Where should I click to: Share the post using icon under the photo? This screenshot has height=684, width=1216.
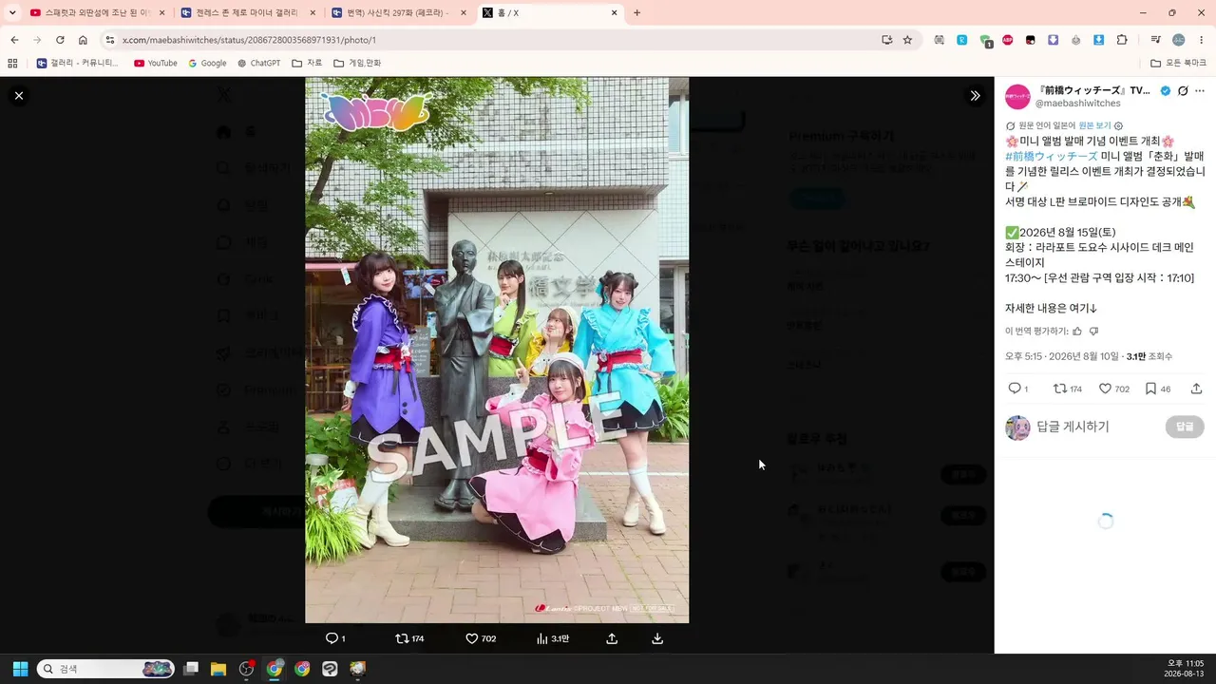coord(612,638)
